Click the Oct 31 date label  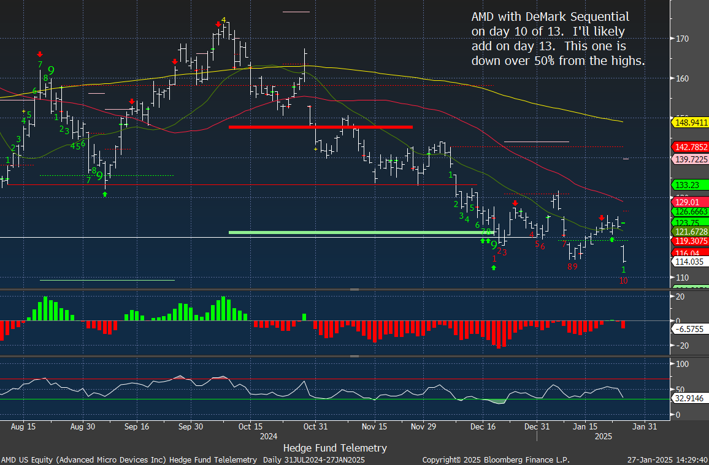click(x=315, y=426)
